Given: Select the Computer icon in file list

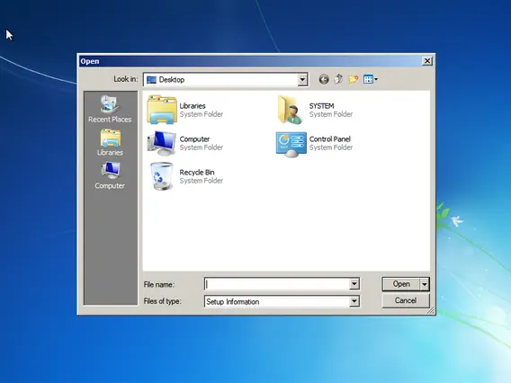Looking at the screenshot, I should (162, 143).
